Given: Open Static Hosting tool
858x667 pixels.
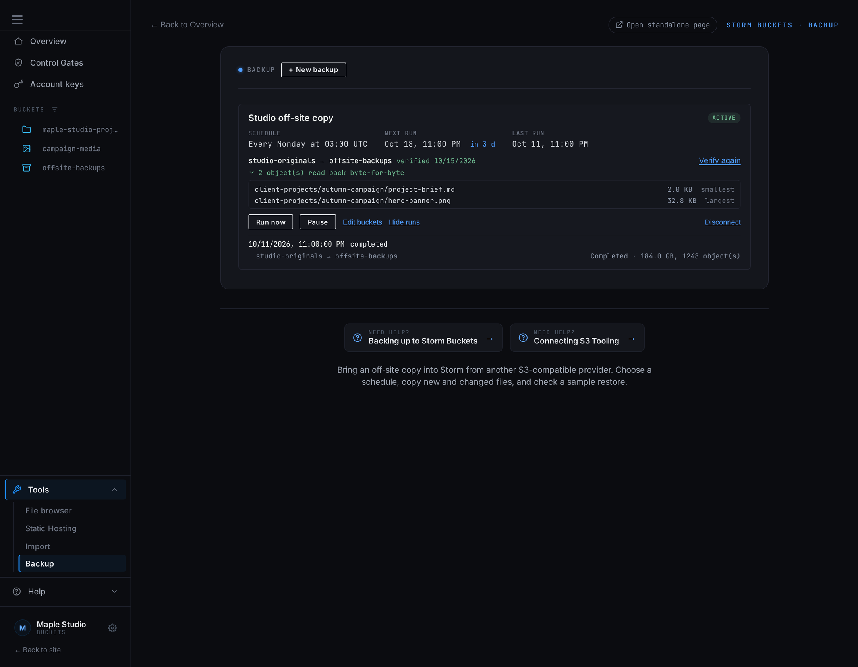Looking at the screenshot, I should (51, 528).
